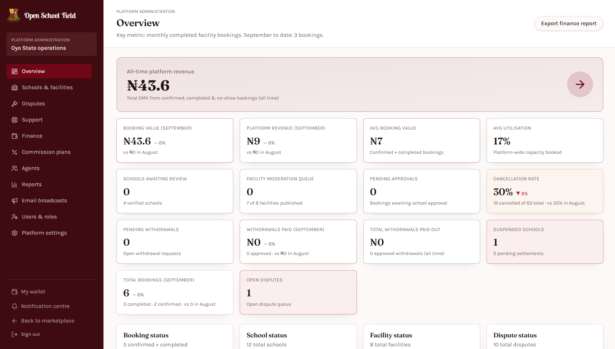The image size is (615, 349).
Task: Open the Users & roles icon
Action: coord(15,217)
